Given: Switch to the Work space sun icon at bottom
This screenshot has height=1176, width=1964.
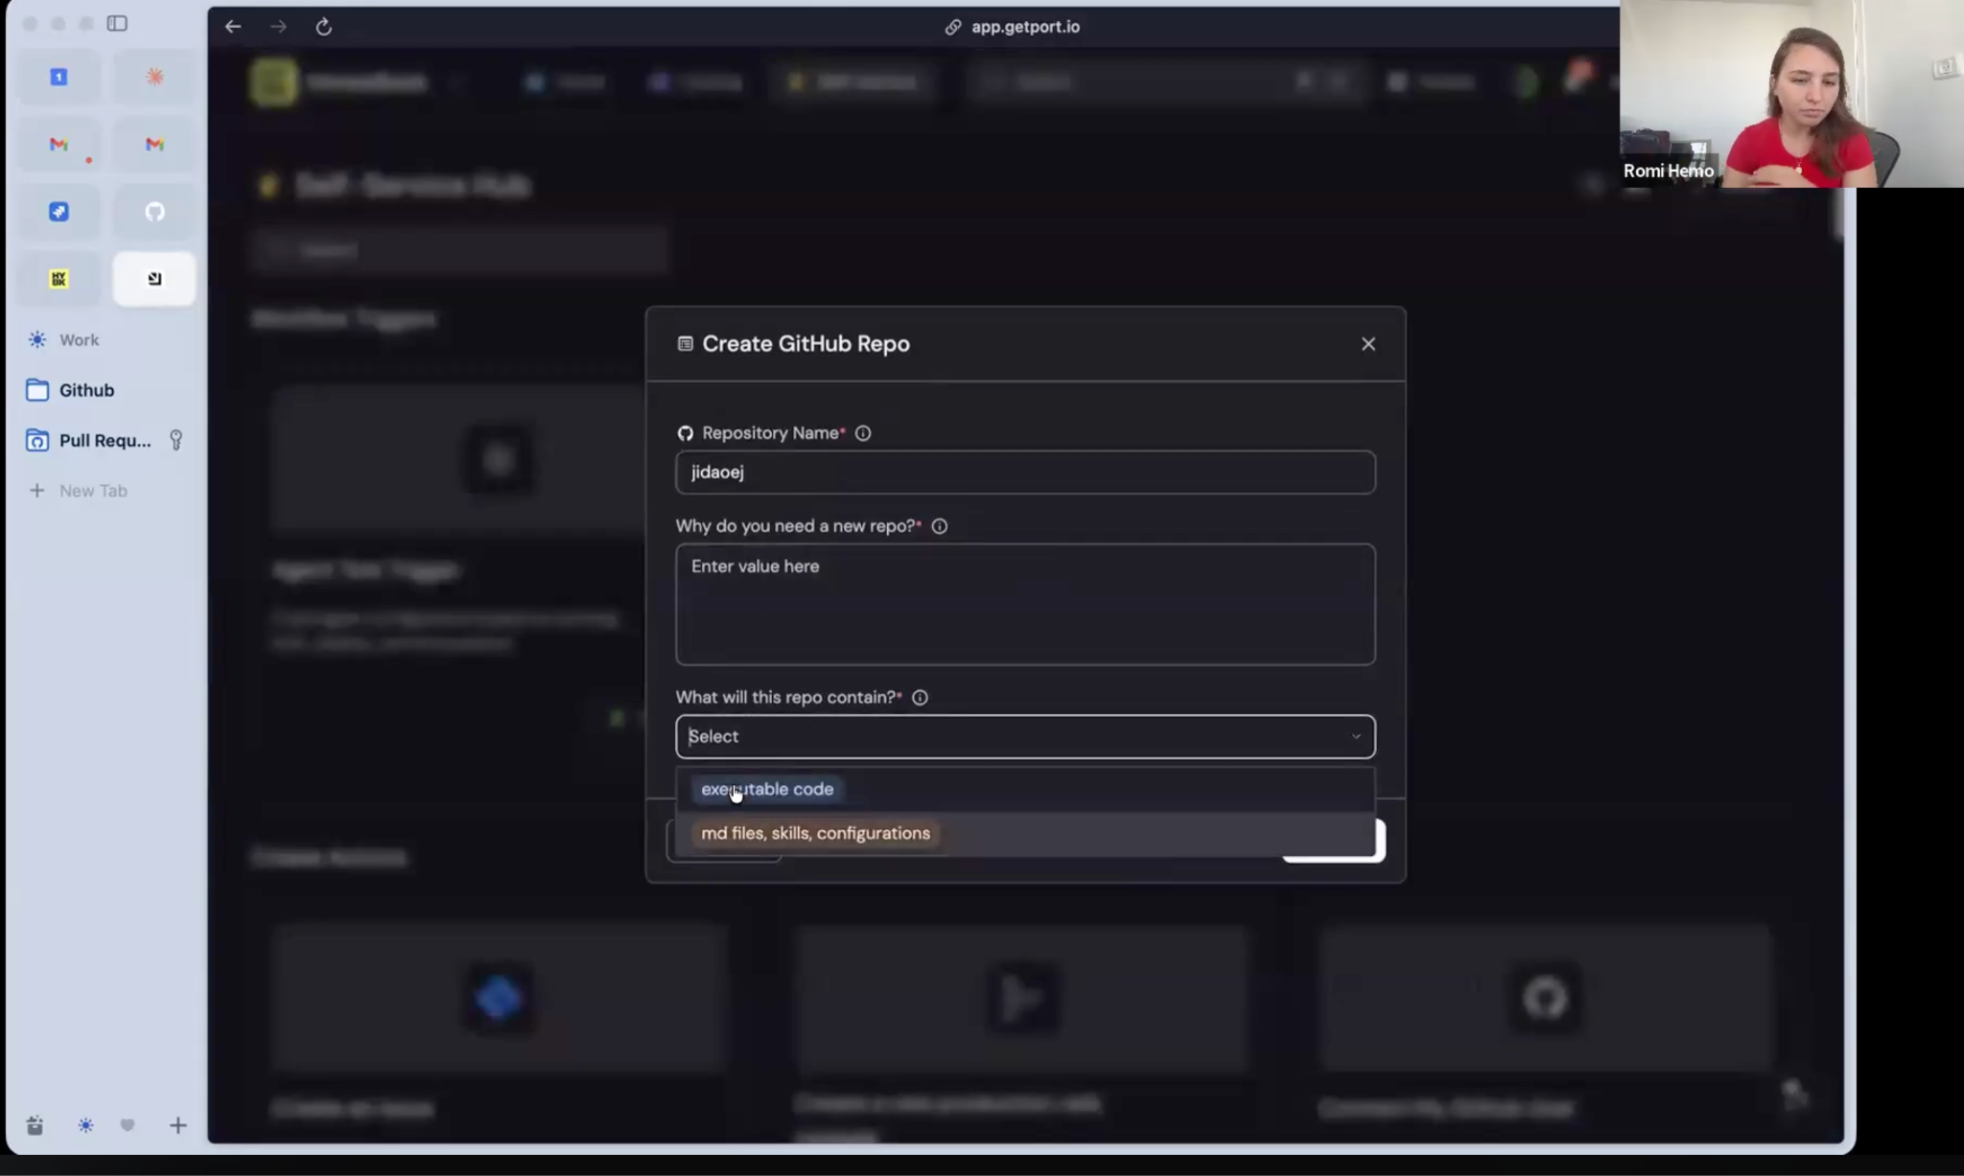Looking at the screenshot, I should coord(86,1125).
